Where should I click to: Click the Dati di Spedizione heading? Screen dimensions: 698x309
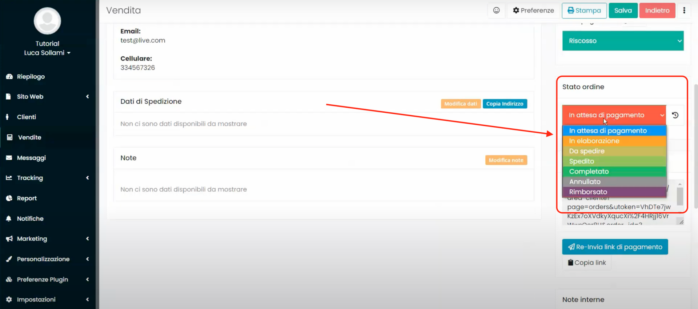click(151, 101)
